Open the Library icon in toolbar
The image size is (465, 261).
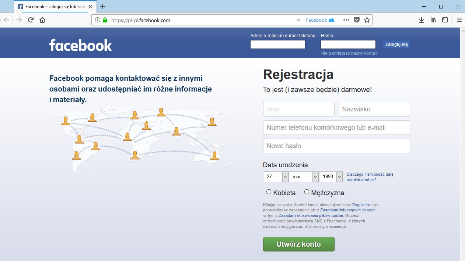[433, 20]
